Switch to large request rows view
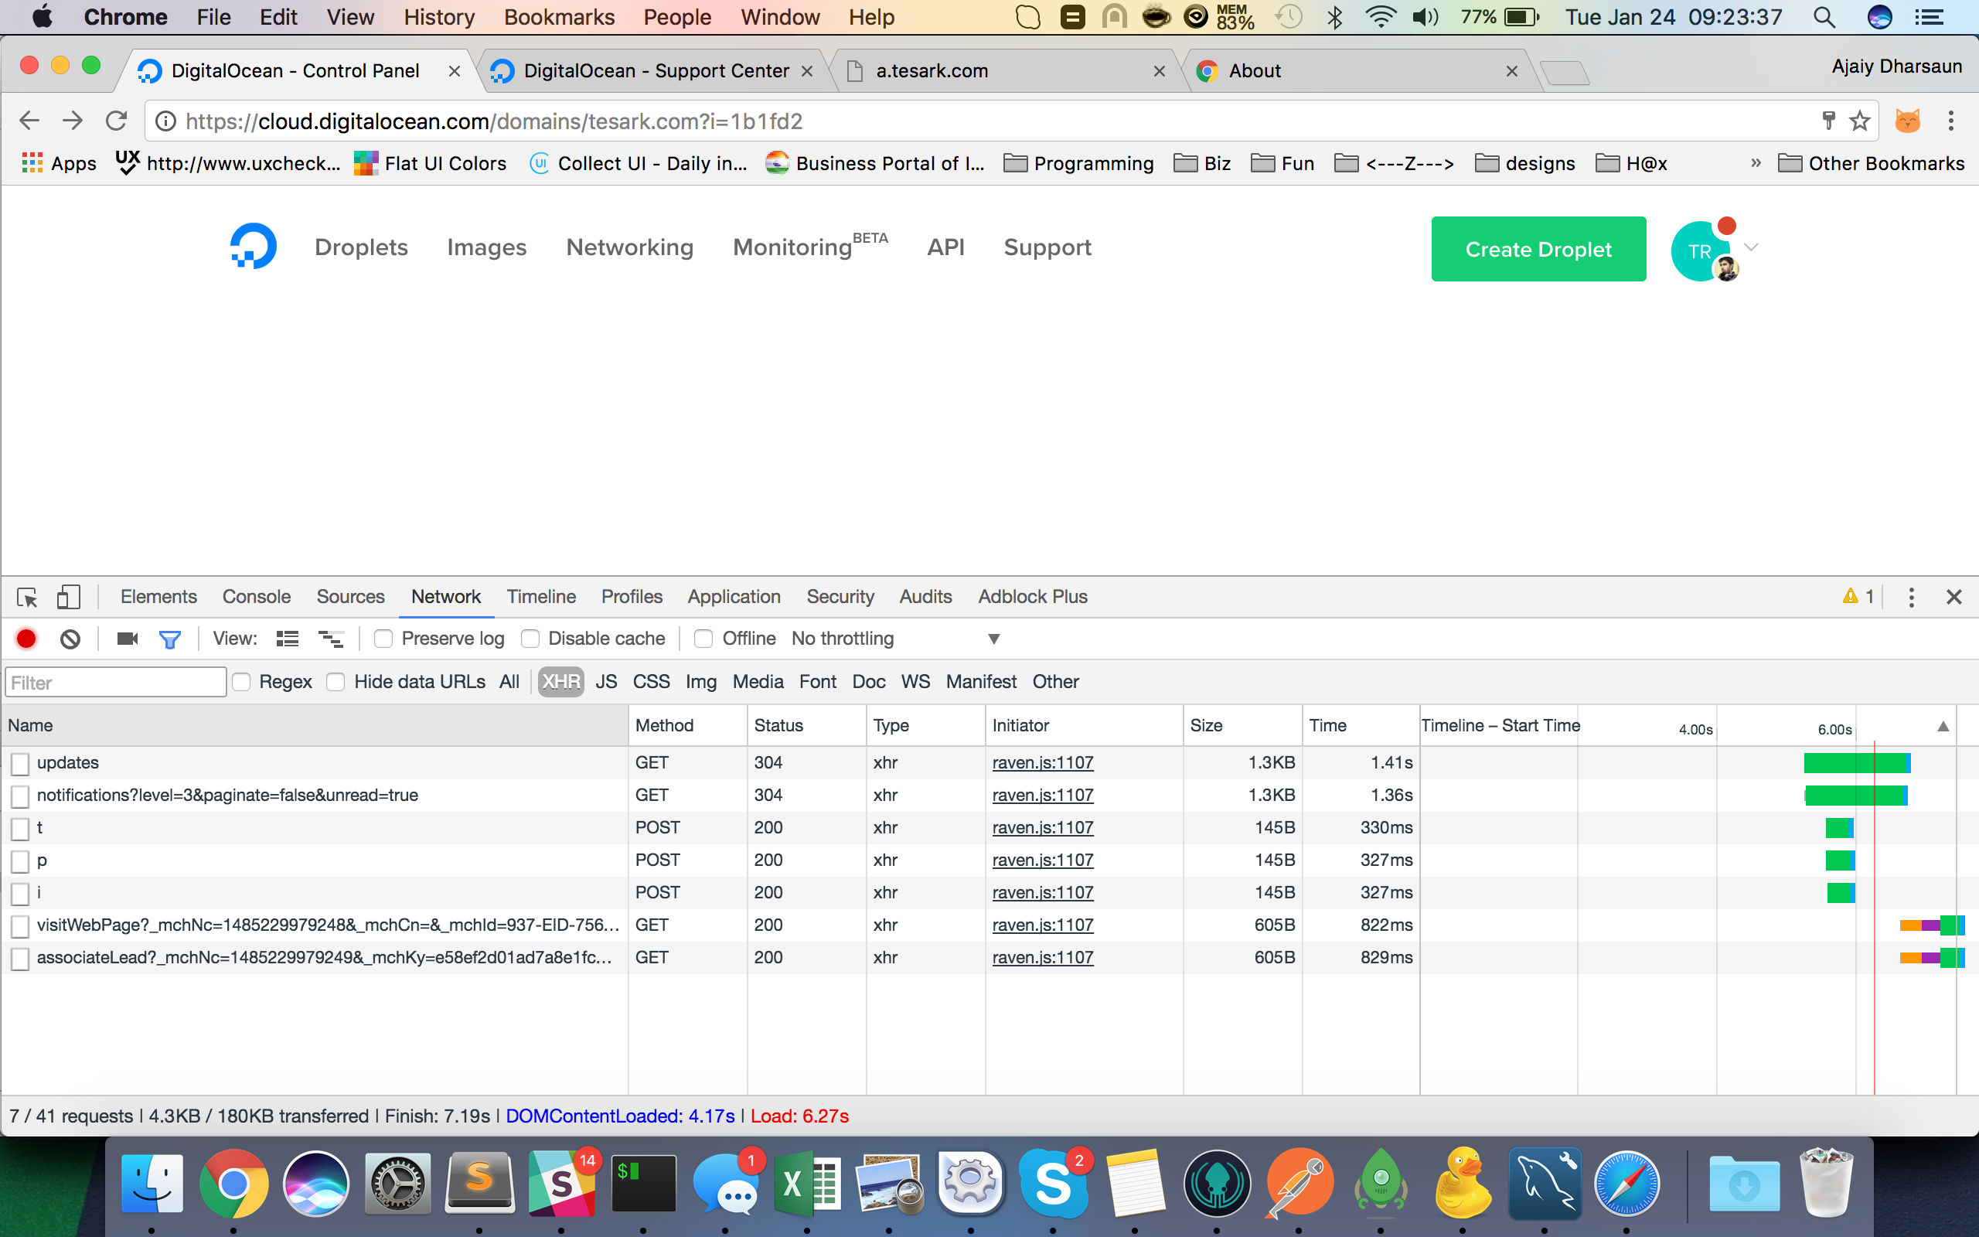1979x1237 pixels. [287, 639]
